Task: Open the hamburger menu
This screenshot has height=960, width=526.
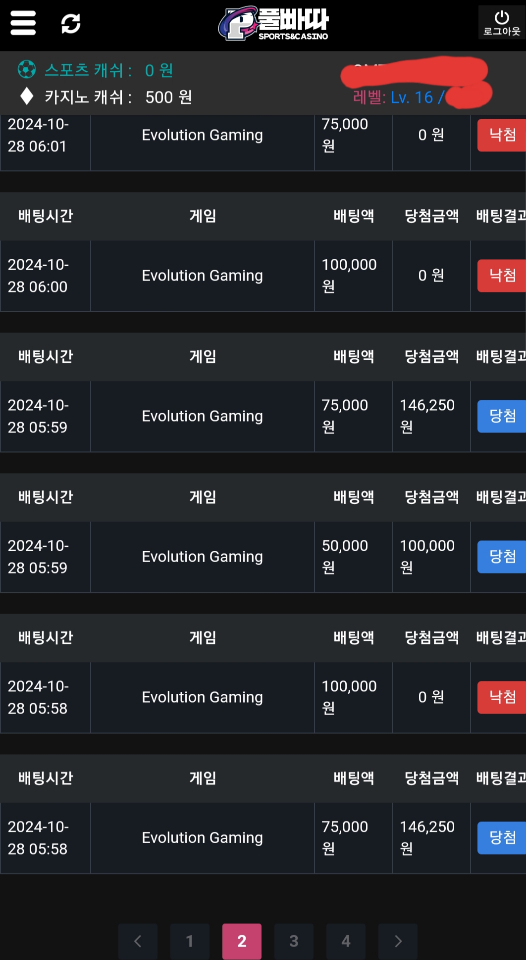Action: pyautogui.click(x=23, y=23)
